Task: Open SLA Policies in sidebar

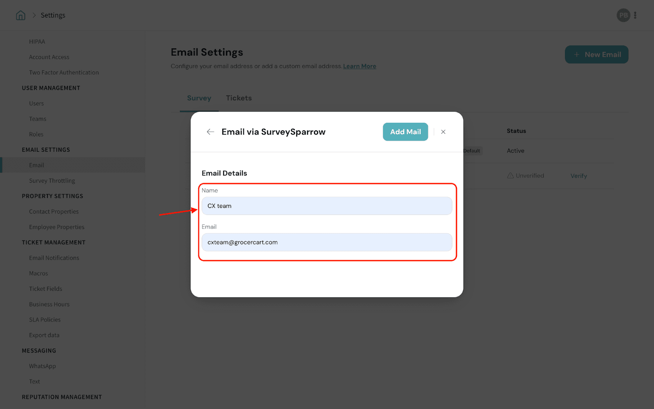Action: 45,320
